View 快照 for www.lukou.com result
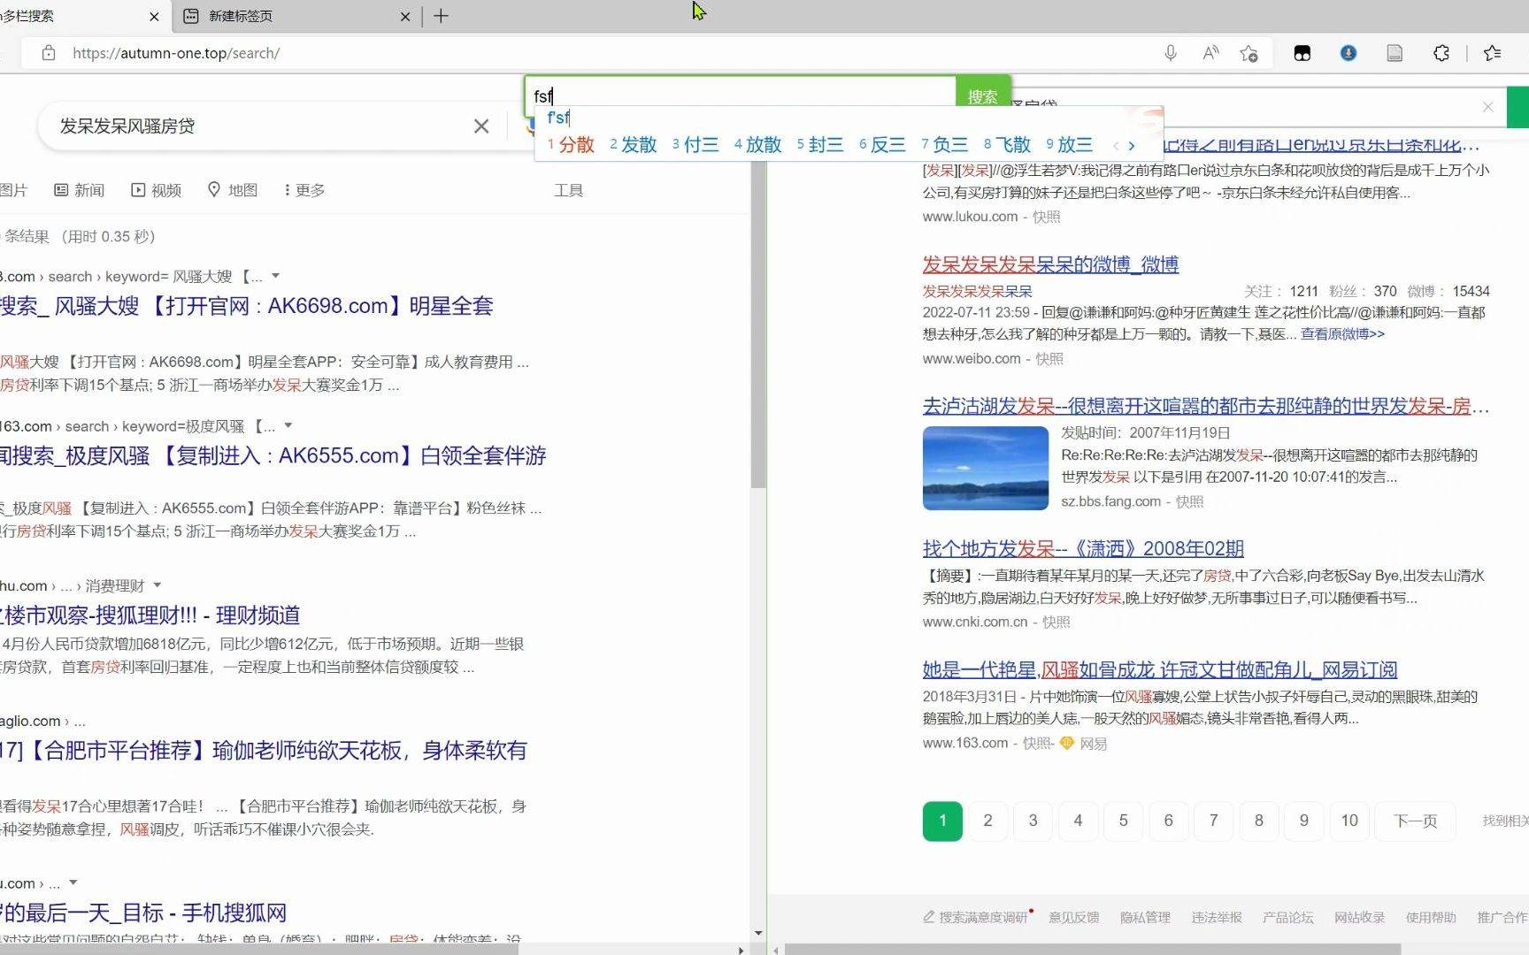The image size is (1529, 955). tap(1046, 217)
